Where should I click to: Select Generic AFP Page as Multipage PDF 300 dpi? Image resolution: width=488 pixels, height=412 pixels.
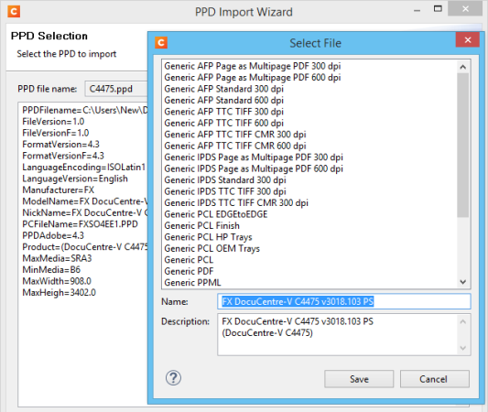coord(253,66)
